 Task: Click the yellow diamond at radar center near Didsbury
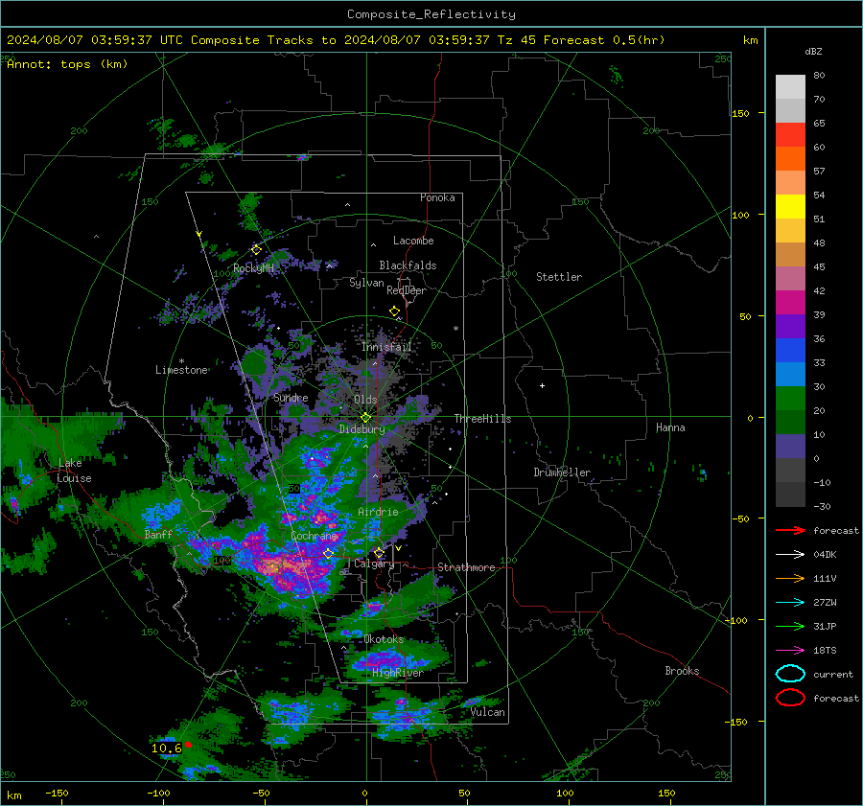366,418
